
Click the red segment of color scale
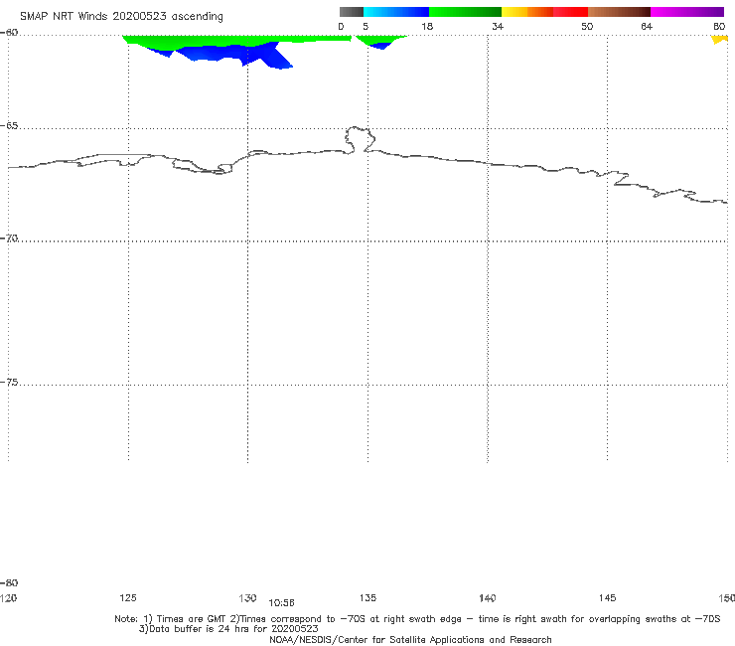pos(570,12)
